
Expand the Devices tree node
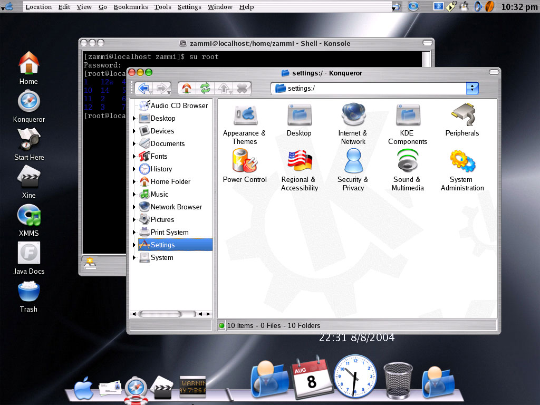coord(134,131)
